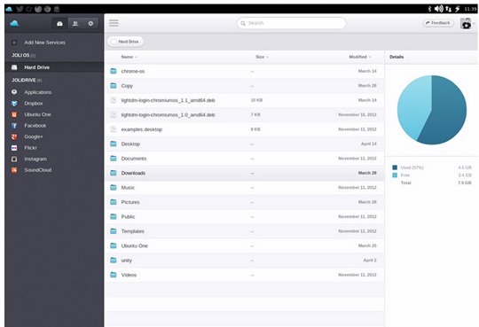The image size is (479, 327).
Task: Select the cloud drive tab icon in the sidebar
Action: tap(60, 24)
